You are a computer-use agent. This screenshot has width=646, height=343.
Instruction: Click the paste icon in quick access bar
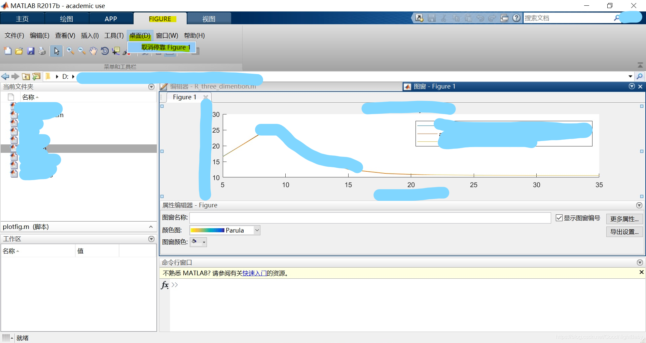tap(468, 18)
